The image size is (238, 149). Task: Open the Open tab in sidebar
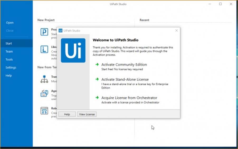click(x=10, y=23)
